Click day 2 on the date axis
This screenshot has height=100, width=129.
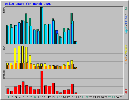tap(12, 97)
